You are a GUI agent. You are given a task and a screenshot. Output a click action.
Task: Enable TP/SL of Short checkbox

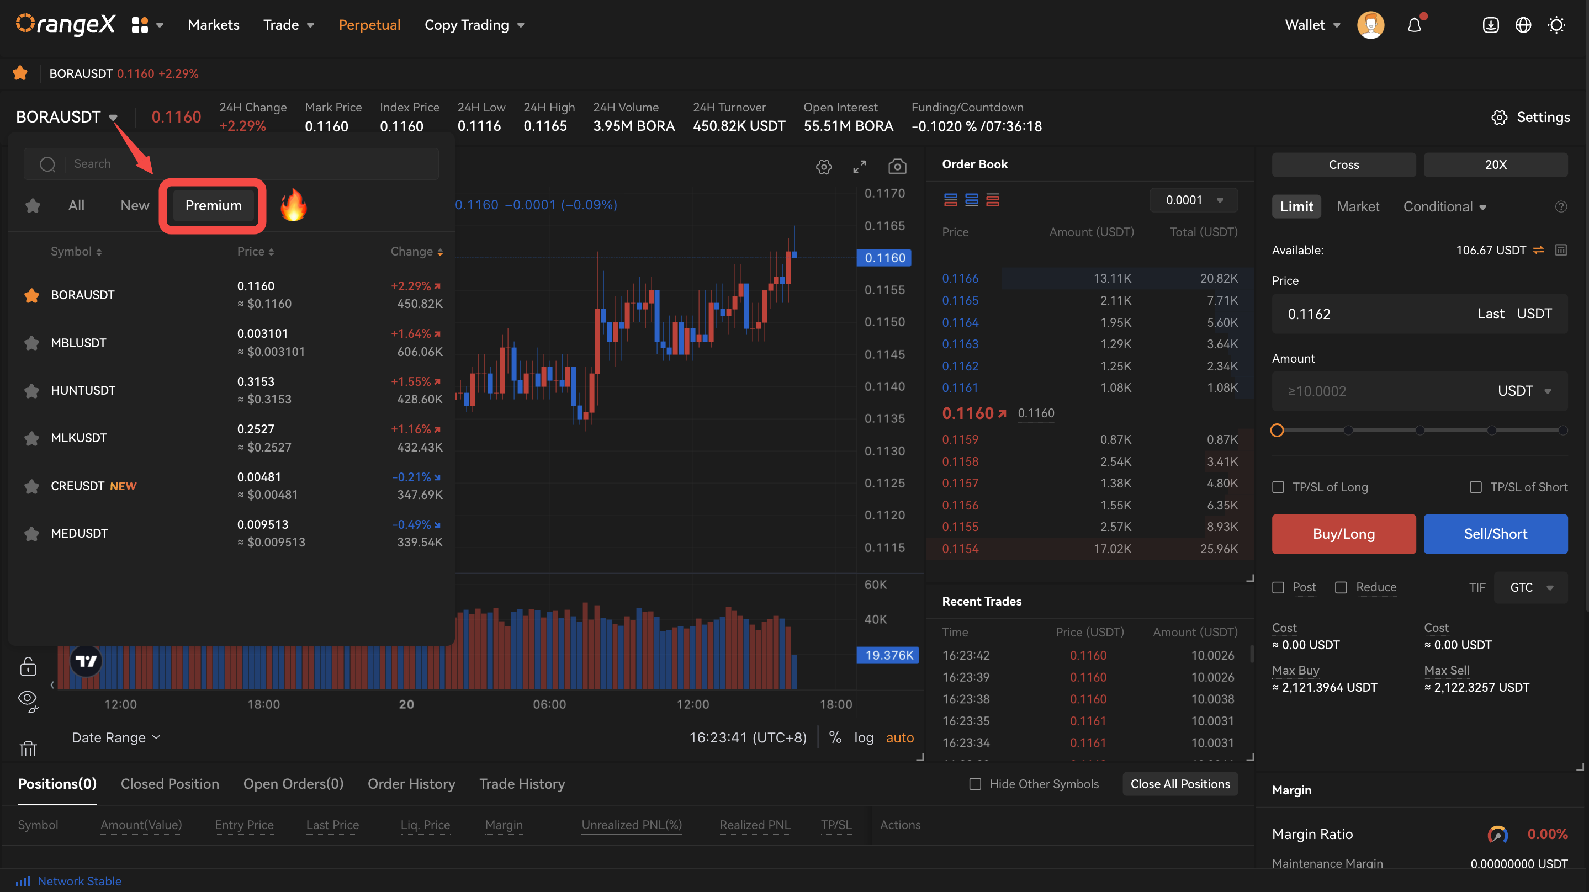point(1475,487)
